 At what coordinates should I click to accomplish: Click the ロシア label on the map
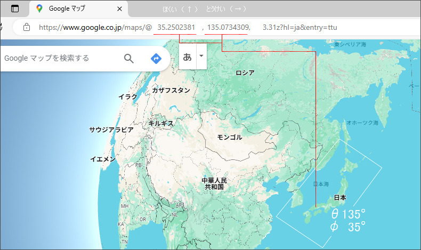coord(245,73)
